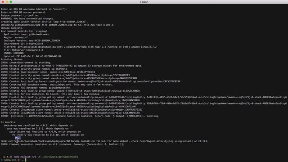Click the 'Region: eu-west-2' line
Image resolution: width=288 pixels, height=162 pixels.
pos(16,37)
